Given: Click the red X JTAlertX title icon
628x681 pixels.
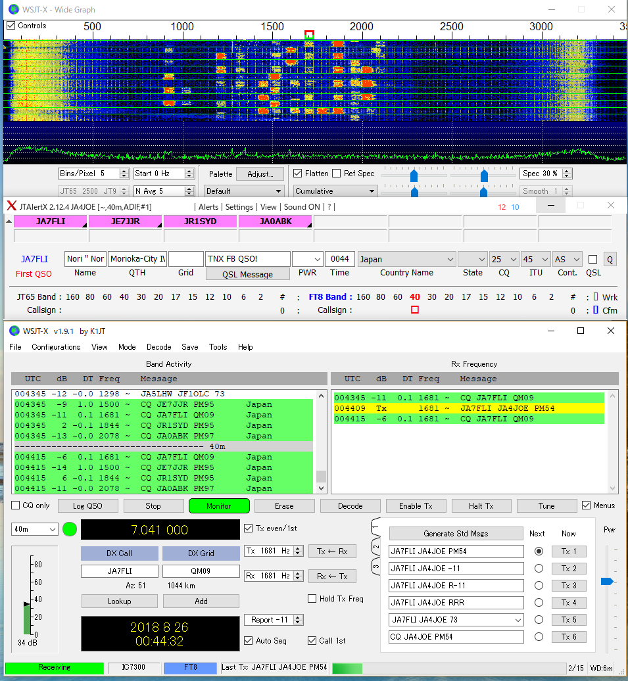Looking at the screenshot, I should [12, 206].
